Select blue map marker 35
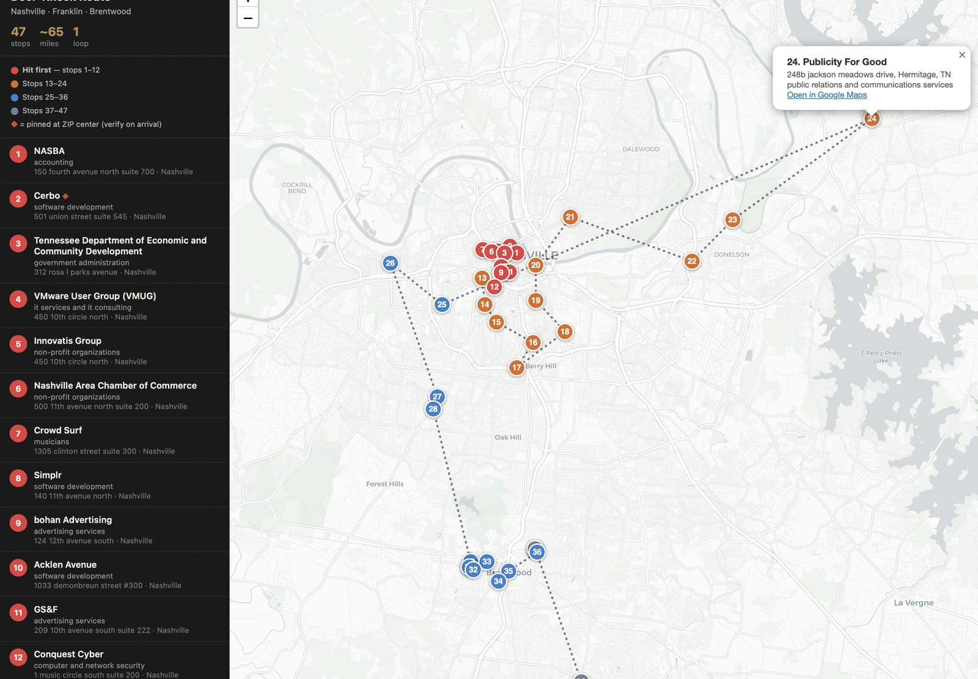 [508, 571]
